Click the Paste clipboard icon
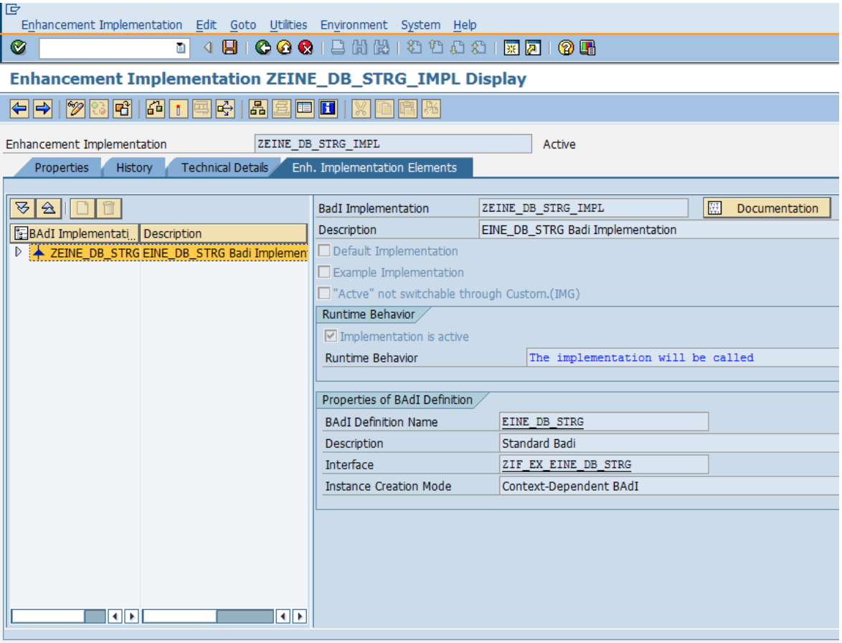Viewport: 842px width, 643px height. pos(407,108)
